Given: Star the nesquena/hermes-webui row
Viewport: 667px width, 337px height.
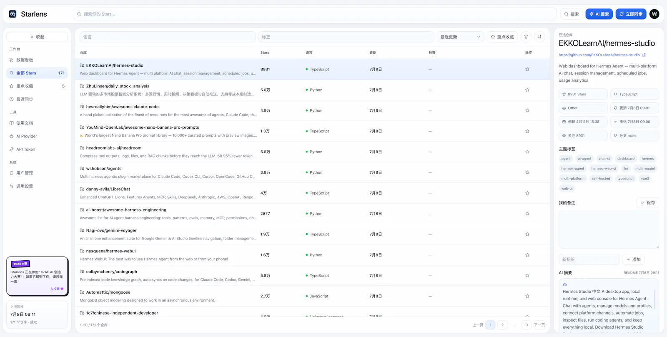Looking at the screenshot, I should click(x=527, y=255).
